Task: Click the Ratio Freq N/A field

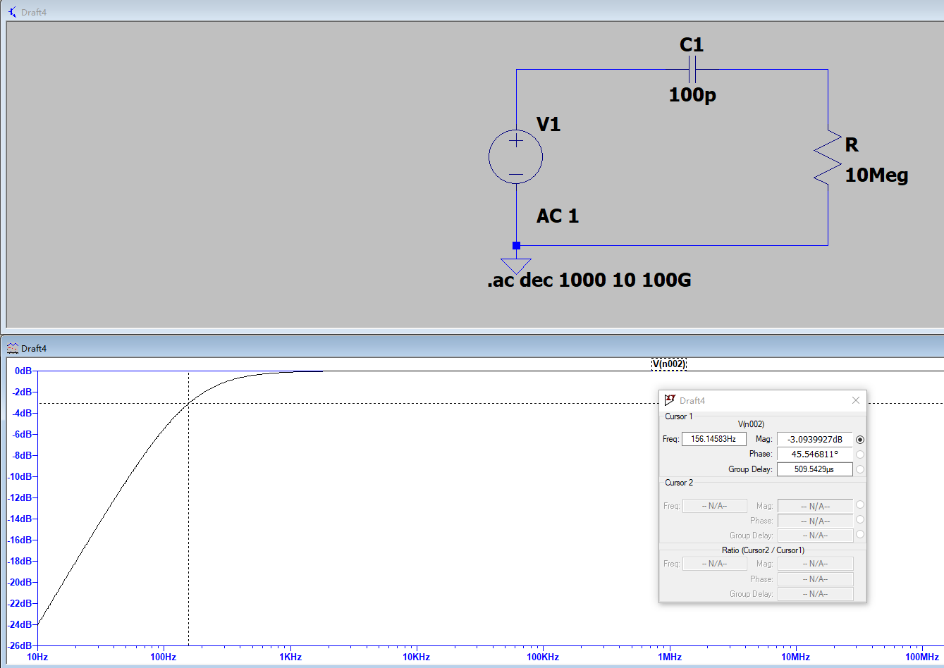Action: tap(715, 564)
